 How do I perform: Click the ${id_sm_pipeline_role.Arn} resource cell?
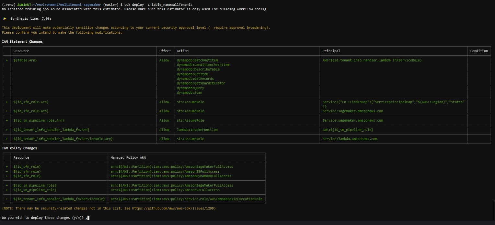click(39, 121)
